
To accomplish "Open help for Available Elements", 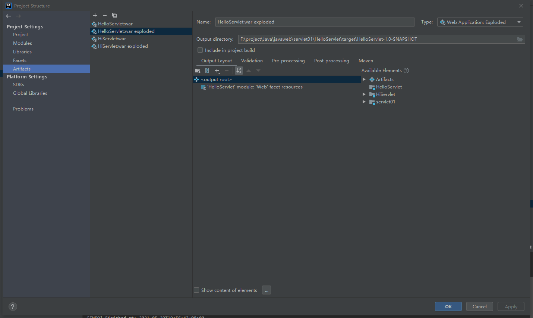I will pyautogui.click(x=406, y=71).
